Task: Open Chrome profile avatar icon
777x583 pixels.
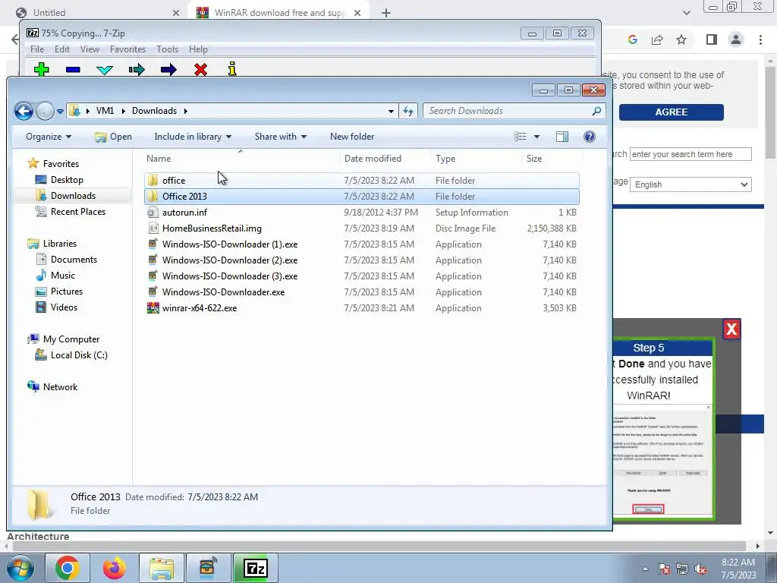Action: point(736,39)
